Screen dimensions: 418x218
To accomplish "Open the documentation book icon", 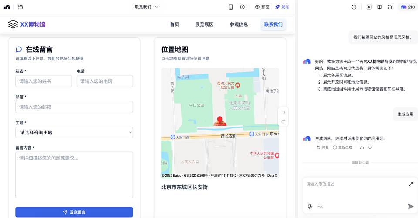I will pos(379,7).
